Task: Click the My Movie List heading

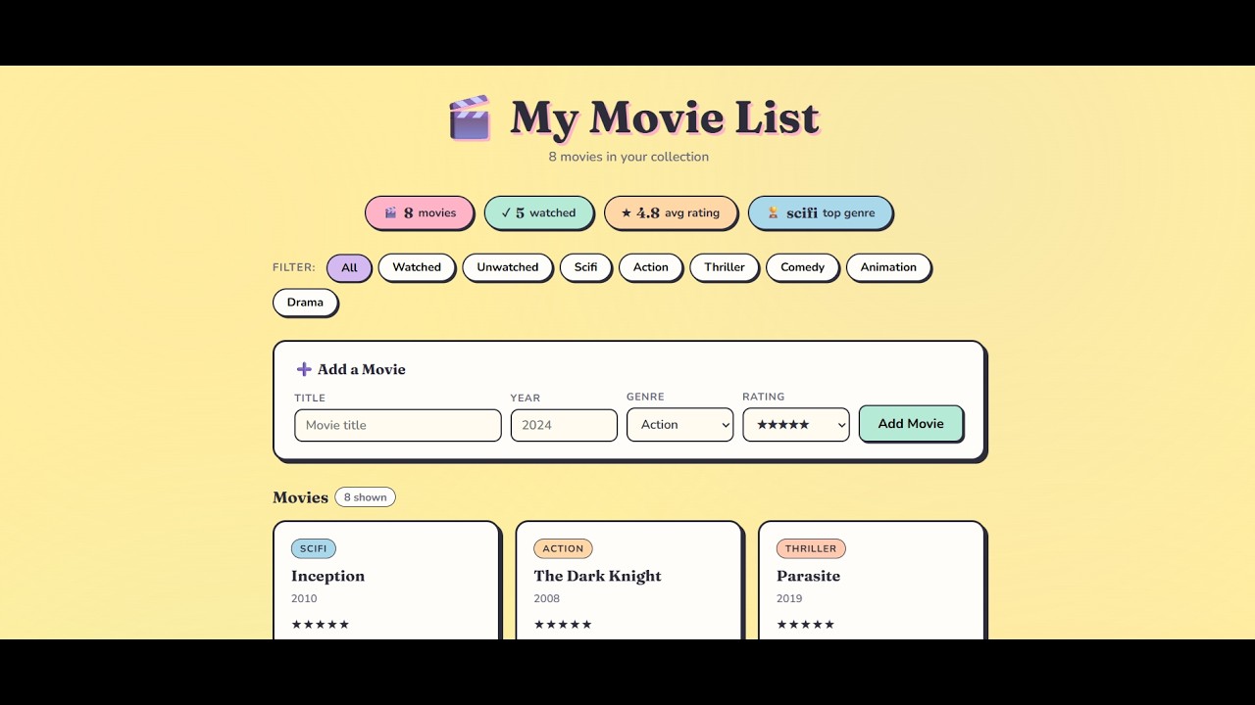Action: point(664,117)
